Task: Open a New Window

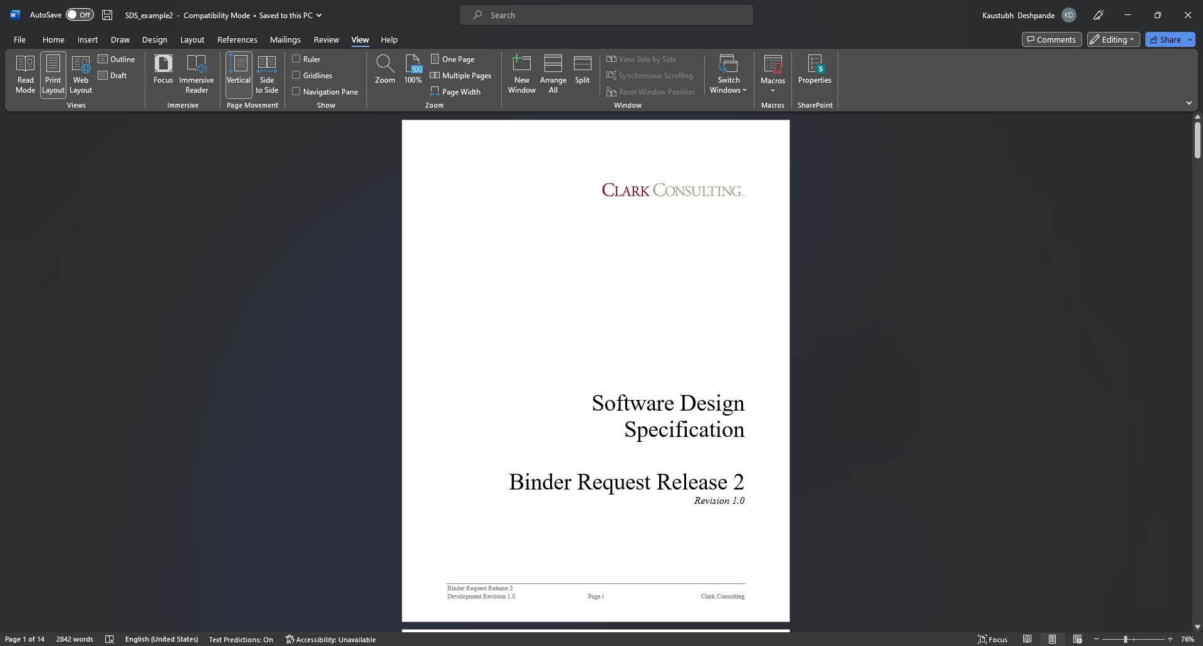Action: click(521, 74)
